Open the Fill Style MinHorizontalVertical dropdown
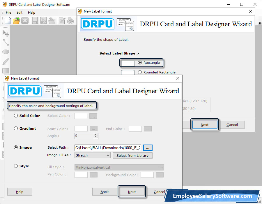The width and height of the screenshot is (262, 204). pyautogui.click(x=119, y=167)
